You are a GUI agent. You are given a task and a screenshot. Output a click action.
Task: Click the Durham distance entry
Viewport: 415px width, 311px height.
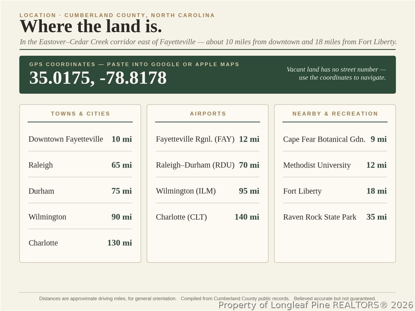[x=80, y=191]
